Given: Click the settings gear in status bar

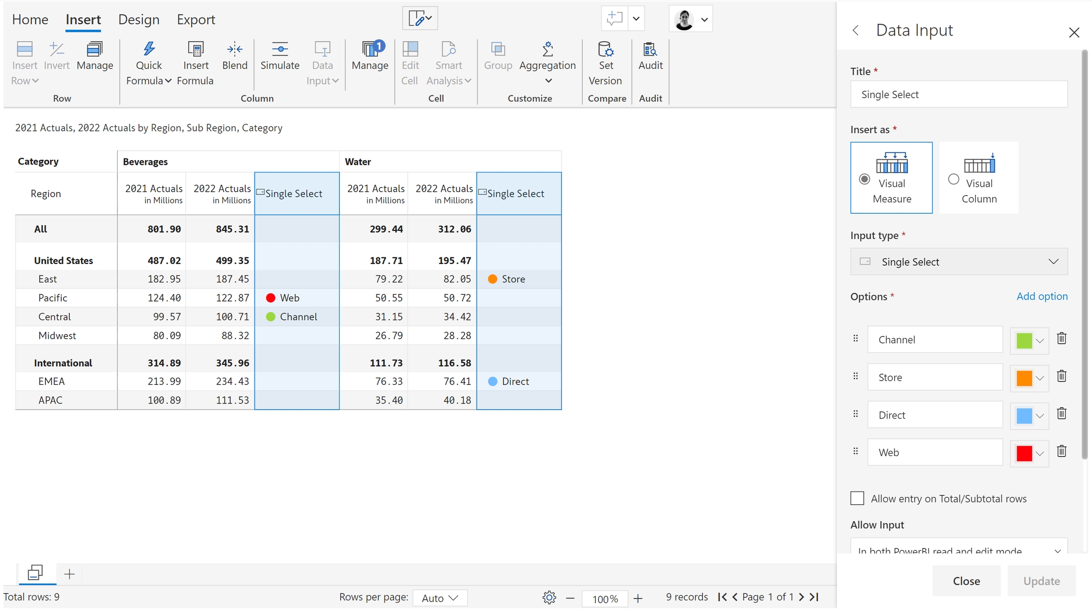Looking at the screenshot, I should click(x=549, y=597).
